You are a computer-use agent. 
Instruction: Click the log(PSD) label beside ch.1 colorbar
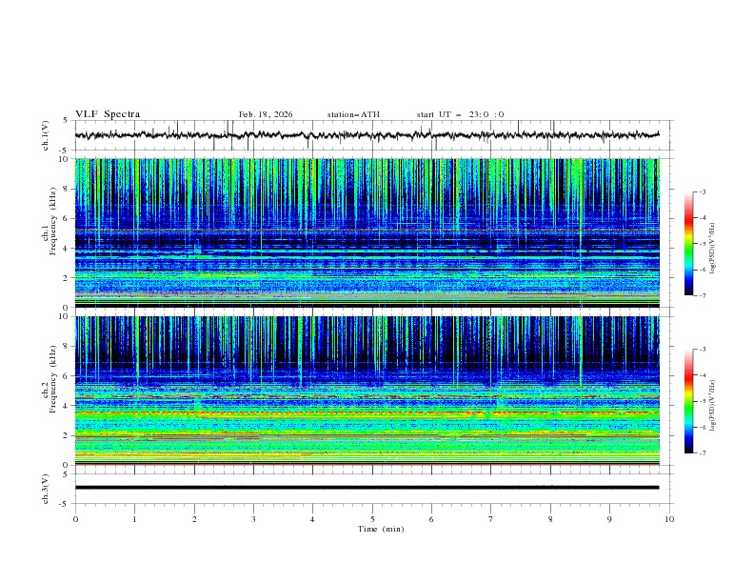coord(713,249)
